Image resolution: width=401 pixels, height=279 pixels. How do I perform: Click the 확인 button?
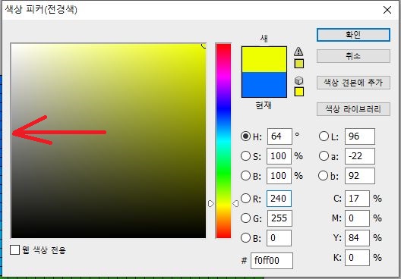coord(353,35)
